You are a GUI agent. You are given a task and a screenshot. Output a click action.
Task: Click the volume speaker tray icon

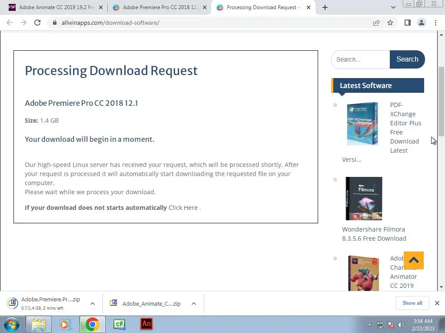(401, 325)
